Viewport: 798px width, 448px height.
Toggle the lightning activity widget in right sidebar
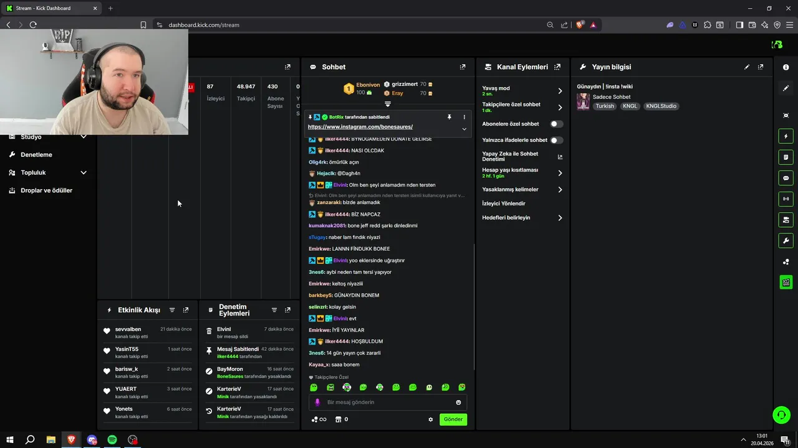click(786, 136)
